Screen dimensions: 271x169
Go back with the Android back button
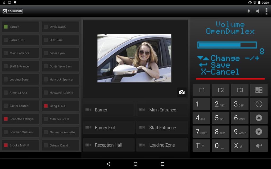[x=108, y=164]
